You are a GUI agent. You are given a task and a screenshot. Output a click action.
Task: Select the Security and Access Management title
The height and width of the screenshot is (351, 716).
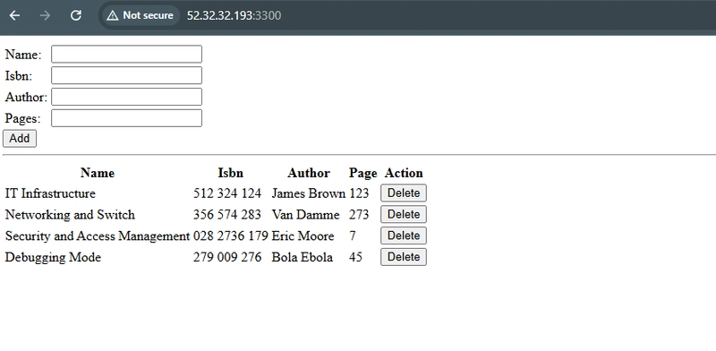pos(98,236)
